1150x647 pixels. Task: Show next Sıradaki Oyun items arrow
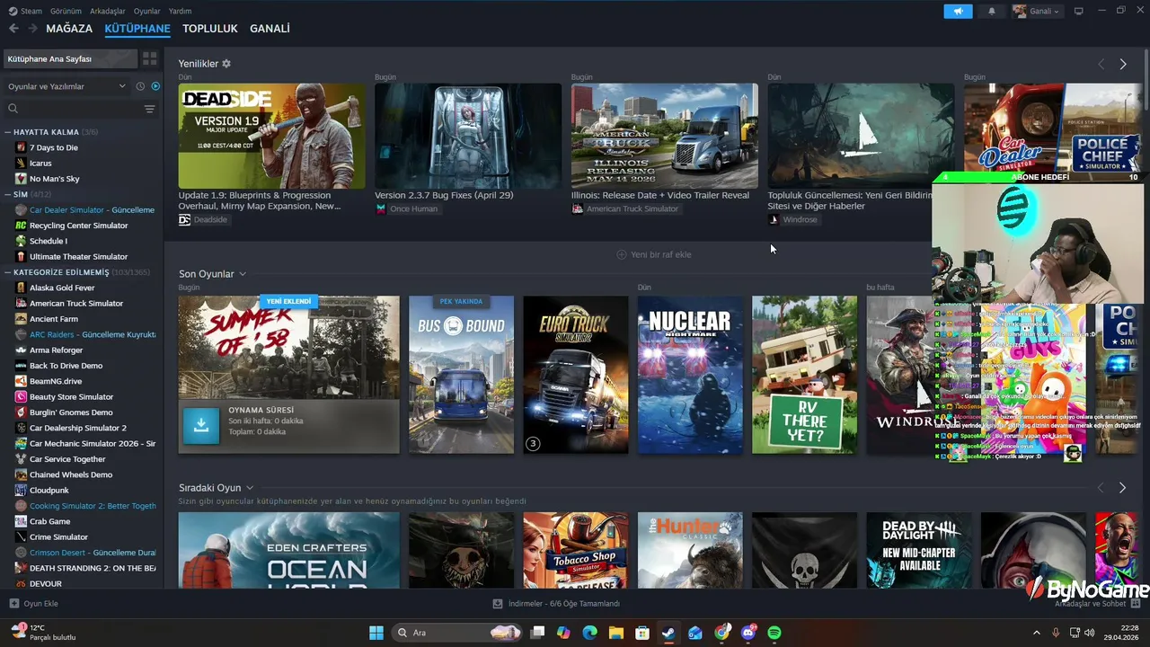(1122, 487)
